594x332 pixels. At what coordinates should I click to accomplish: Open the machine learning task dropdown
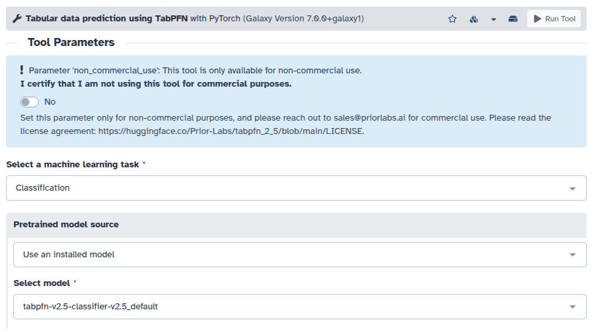pos(296,188)
